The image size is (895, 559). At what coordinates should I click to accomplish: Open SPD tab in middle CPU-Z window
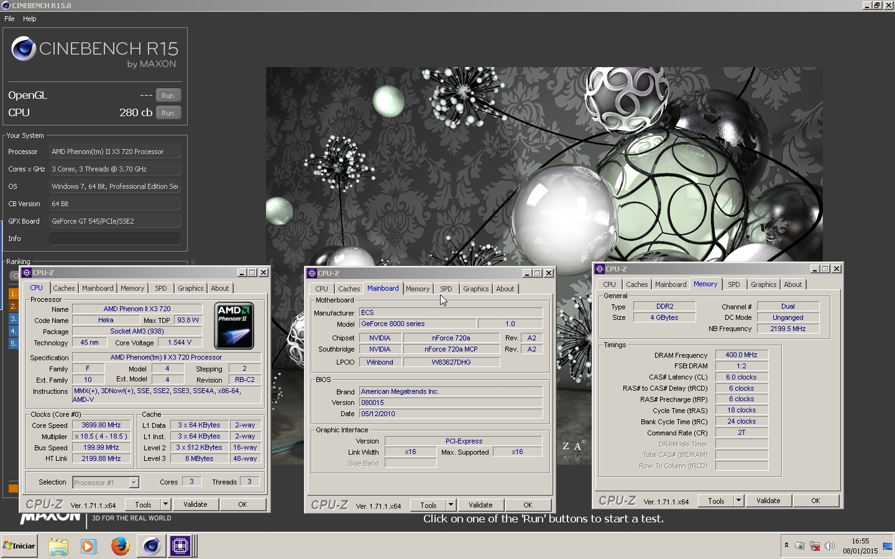point(446,289)
